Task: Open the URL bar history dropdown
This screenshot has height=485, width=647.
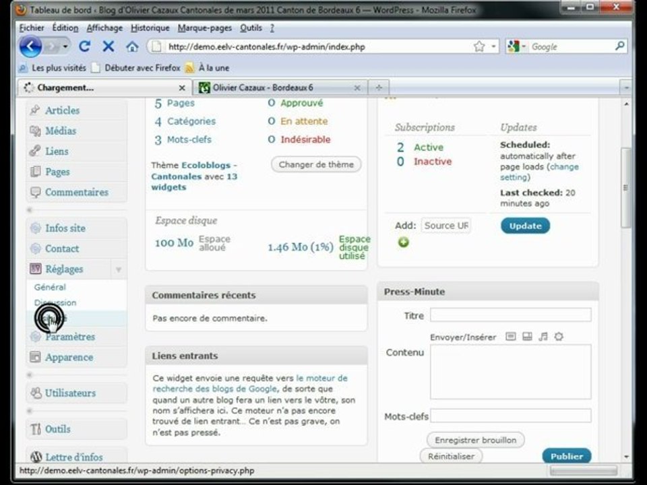Action: [x=493, y=46]
